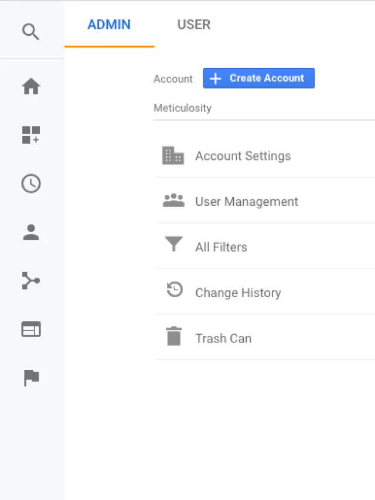Click the trash bin icon beside Trash Can
Image resolution: width=375 pixels, height=500 pixels.
pos(173,336)
